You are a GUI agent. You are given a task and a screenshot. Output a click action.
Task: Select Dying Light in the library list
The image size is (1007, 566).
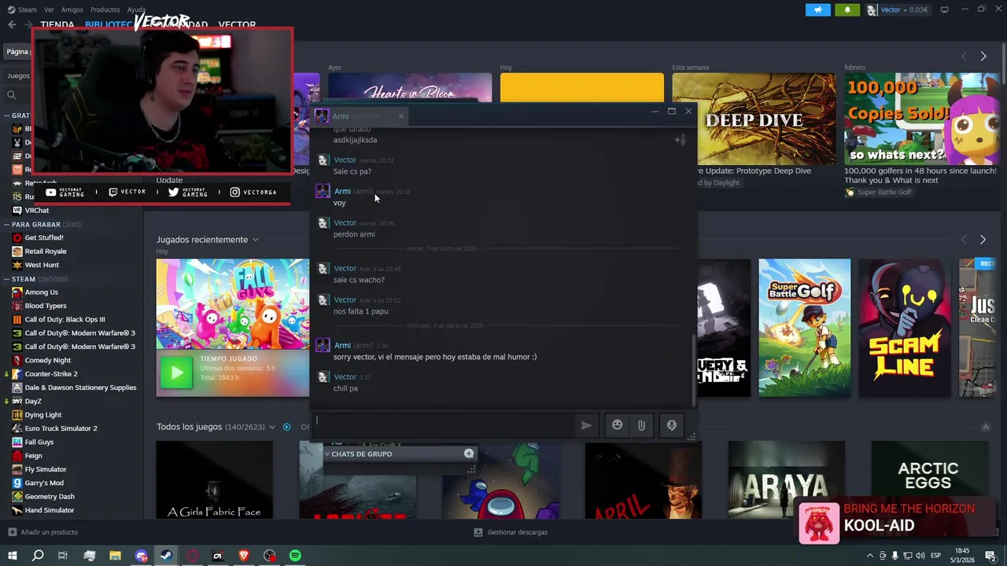click(42, 414)
